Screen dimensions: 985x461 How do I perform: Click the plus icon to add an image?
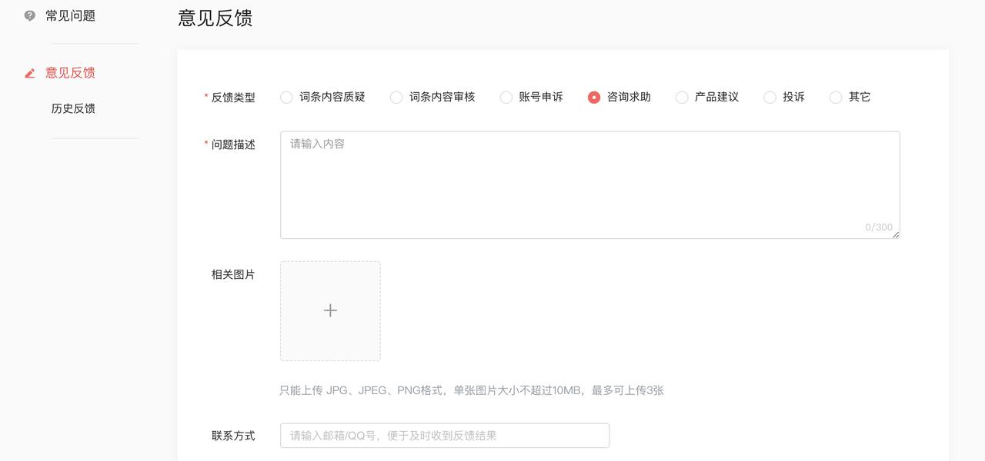(x=330, y=310)
